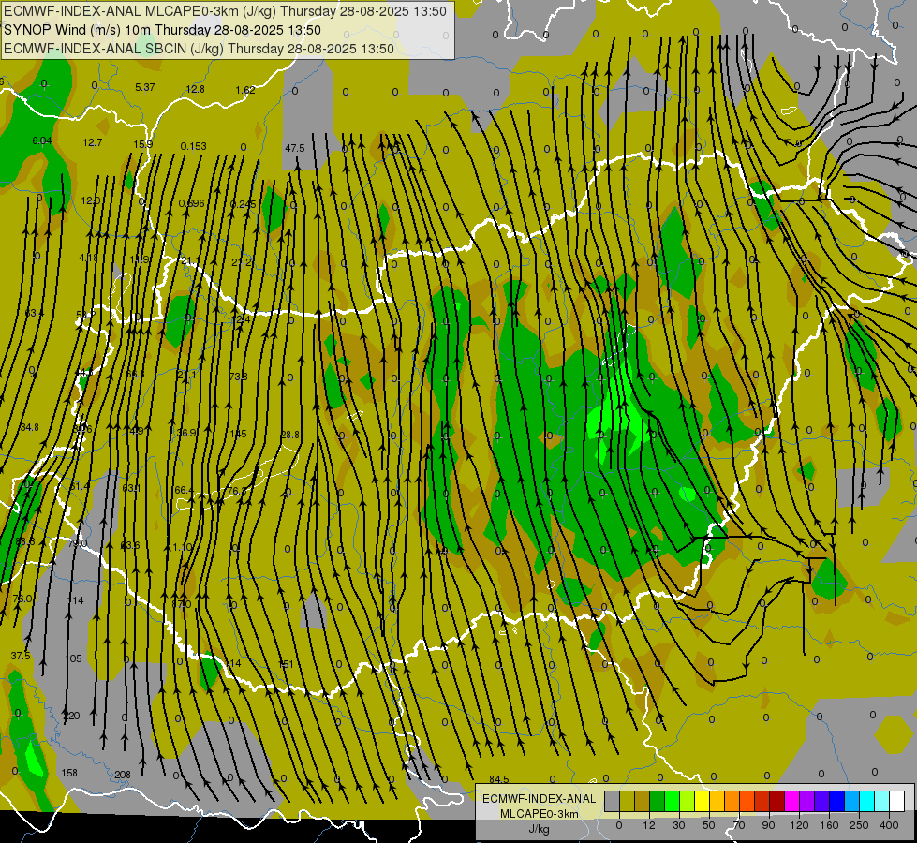
Task: Click the 220 value on the map
Action: (71, 716)
